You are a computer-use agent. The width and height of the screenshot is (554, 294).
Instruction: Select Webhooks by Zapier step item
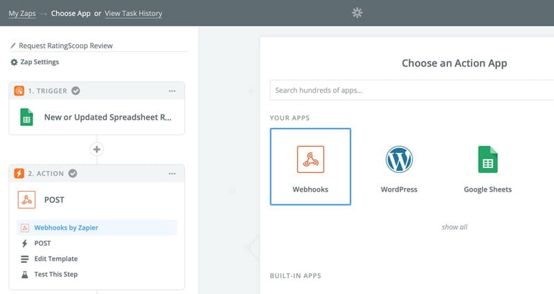[x=97, y=228]
